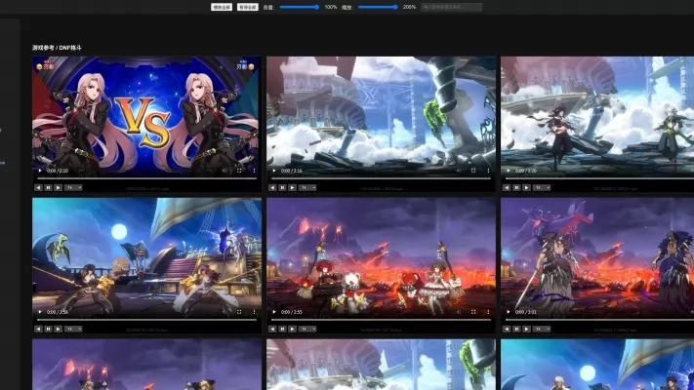The height and width of the screenshot is (390, 694).
Task: Open speed dropdown under the 3:01 video
Action: point(542,329)
